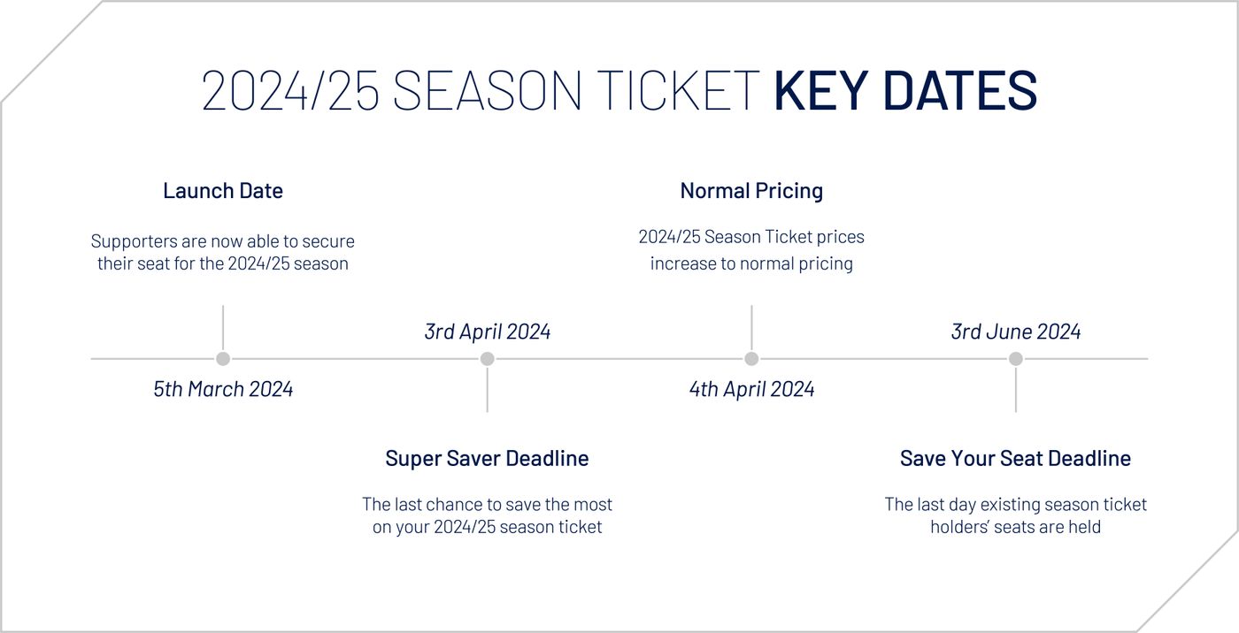The image size is (1239, 633).
Task: Select the last chance to save description
Action: [x=487, y=515]
